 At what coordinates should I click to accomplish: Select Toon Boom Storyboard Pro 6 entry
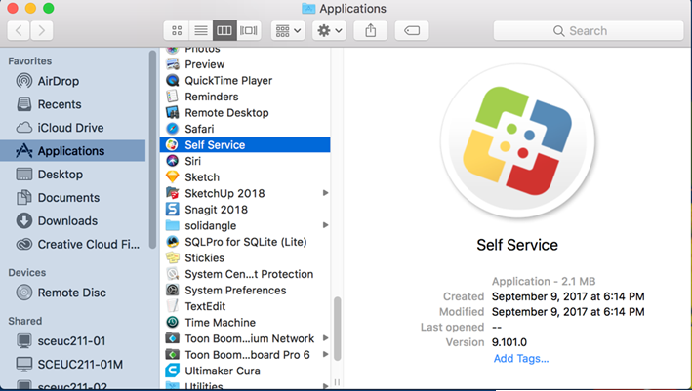(245, 354)
